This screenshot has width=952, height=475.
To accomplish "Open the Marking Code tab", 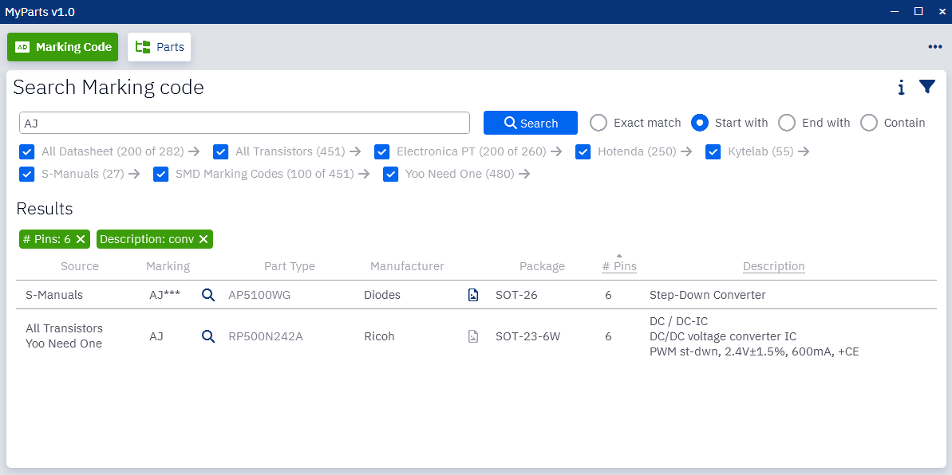I will point(63,47).
